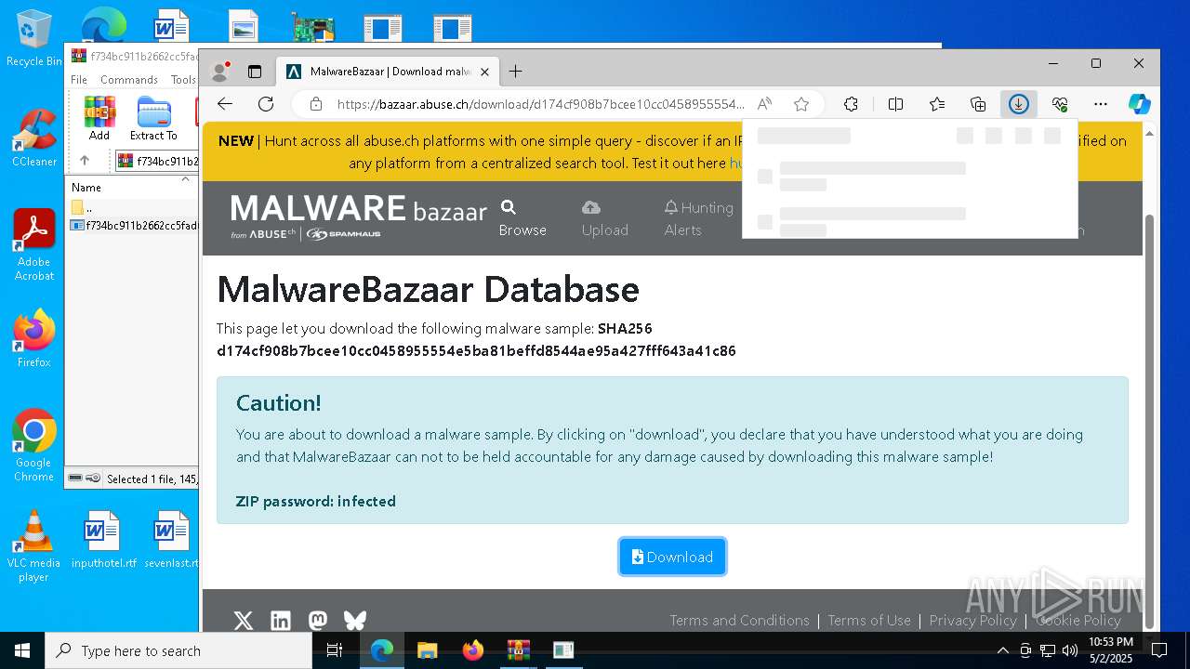Image resolution: width=1190 pixels, height=669 pixels.
Task: Click Hunting Alerts nav item
Action: coord(699,217)
